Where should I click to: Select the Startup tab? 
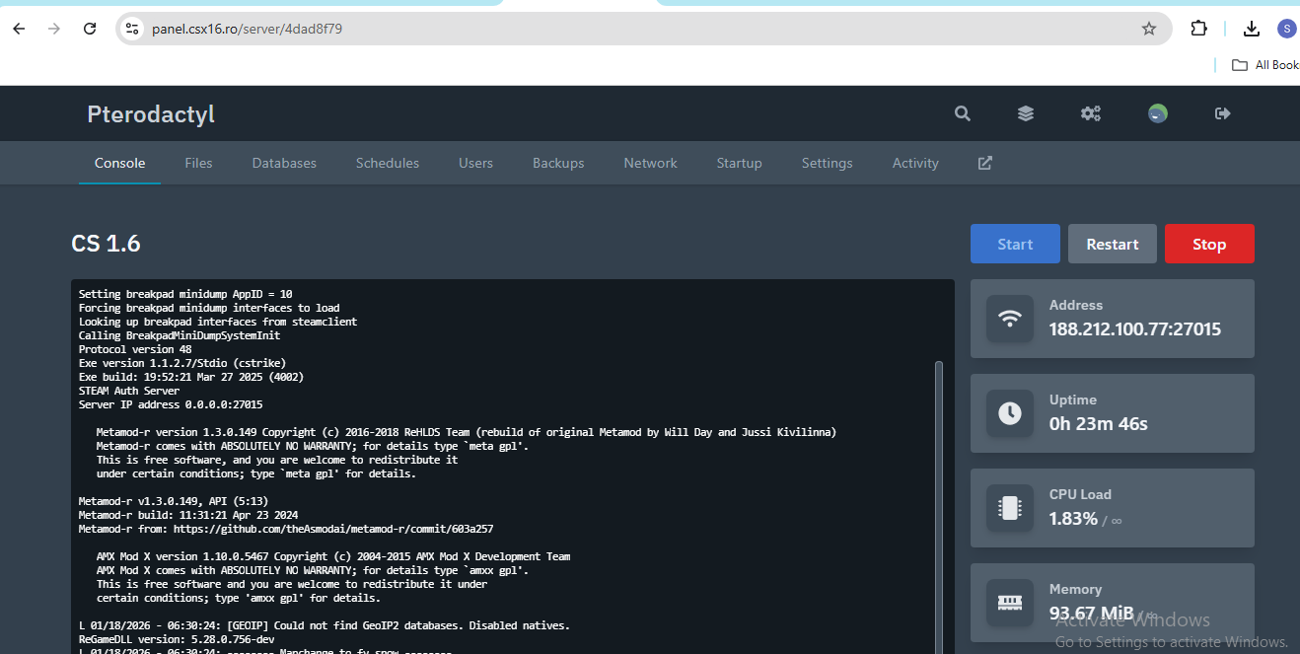click(x=739, y=163)
